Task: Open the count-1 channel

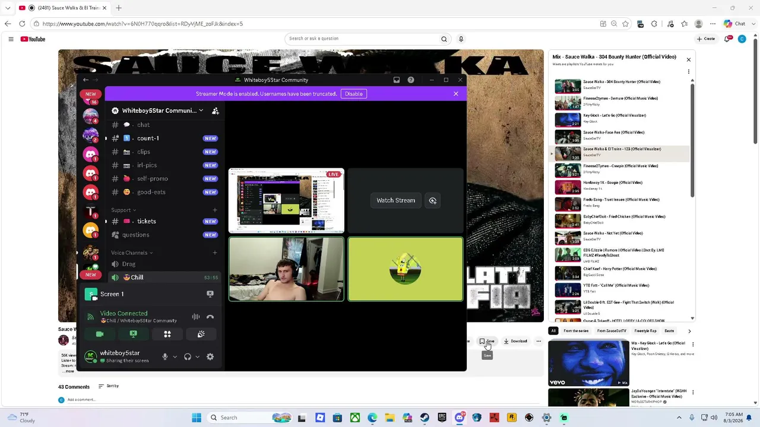Action: click(x=165, y=138)
